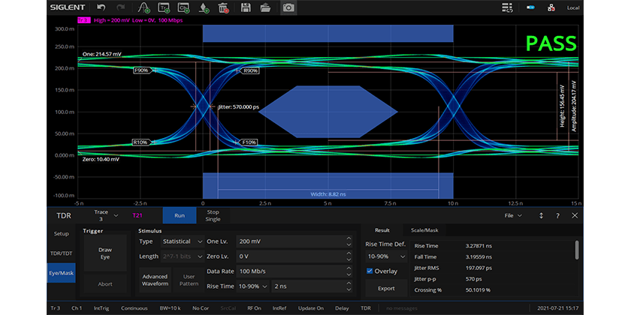Click the results list scrollbar
This screenshot has height=315, width=631.
(x=577, y=250)
